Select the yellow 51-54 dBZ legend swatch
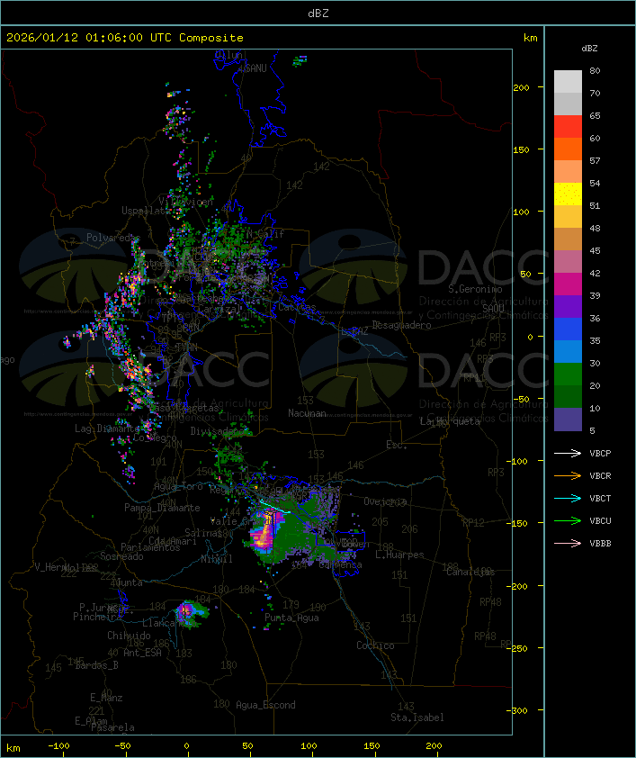 click(568, 194)
